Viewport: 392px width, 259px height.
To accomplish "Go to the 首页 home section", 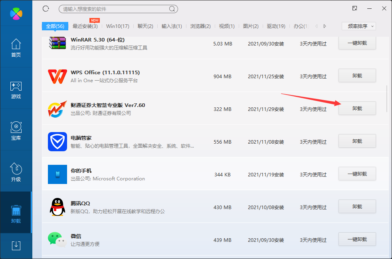I will click(16, 48).
